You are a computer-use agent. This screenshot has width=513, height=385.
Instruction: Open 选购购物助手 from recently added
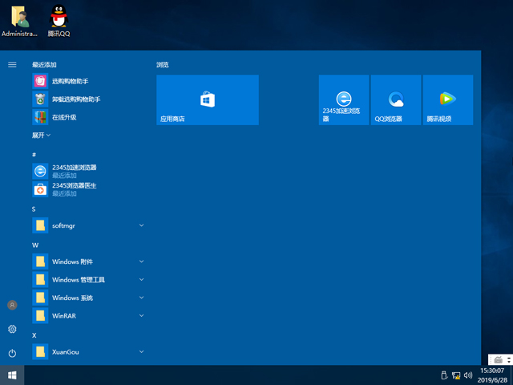click(x=70, y=81)
